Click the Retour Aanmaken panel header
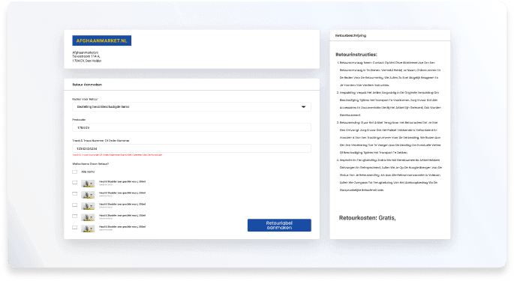The image size is (514, 281). 192,85
